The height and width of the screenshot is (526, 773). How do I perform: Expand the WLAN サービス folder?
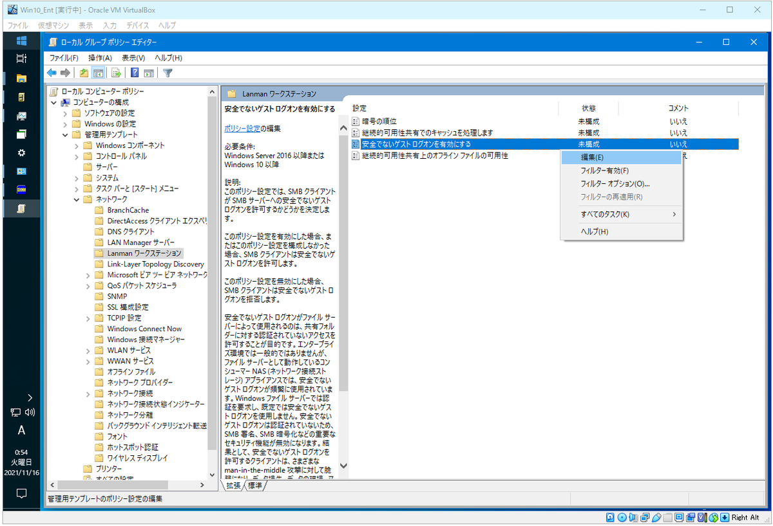point(88,350)
